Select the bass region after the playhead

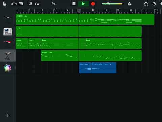[x=113, y=44]
